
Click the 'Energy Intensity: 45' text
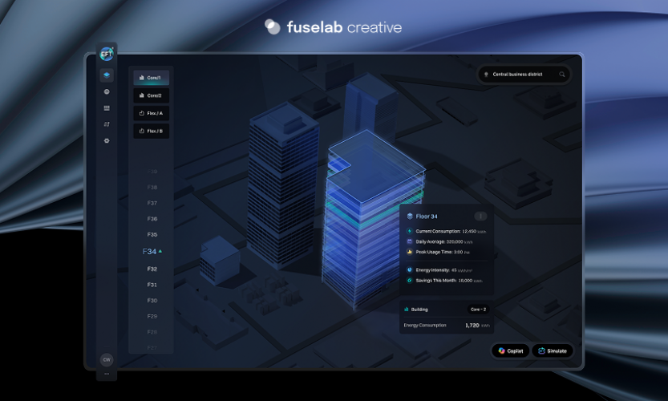click(x=436, y=269)
